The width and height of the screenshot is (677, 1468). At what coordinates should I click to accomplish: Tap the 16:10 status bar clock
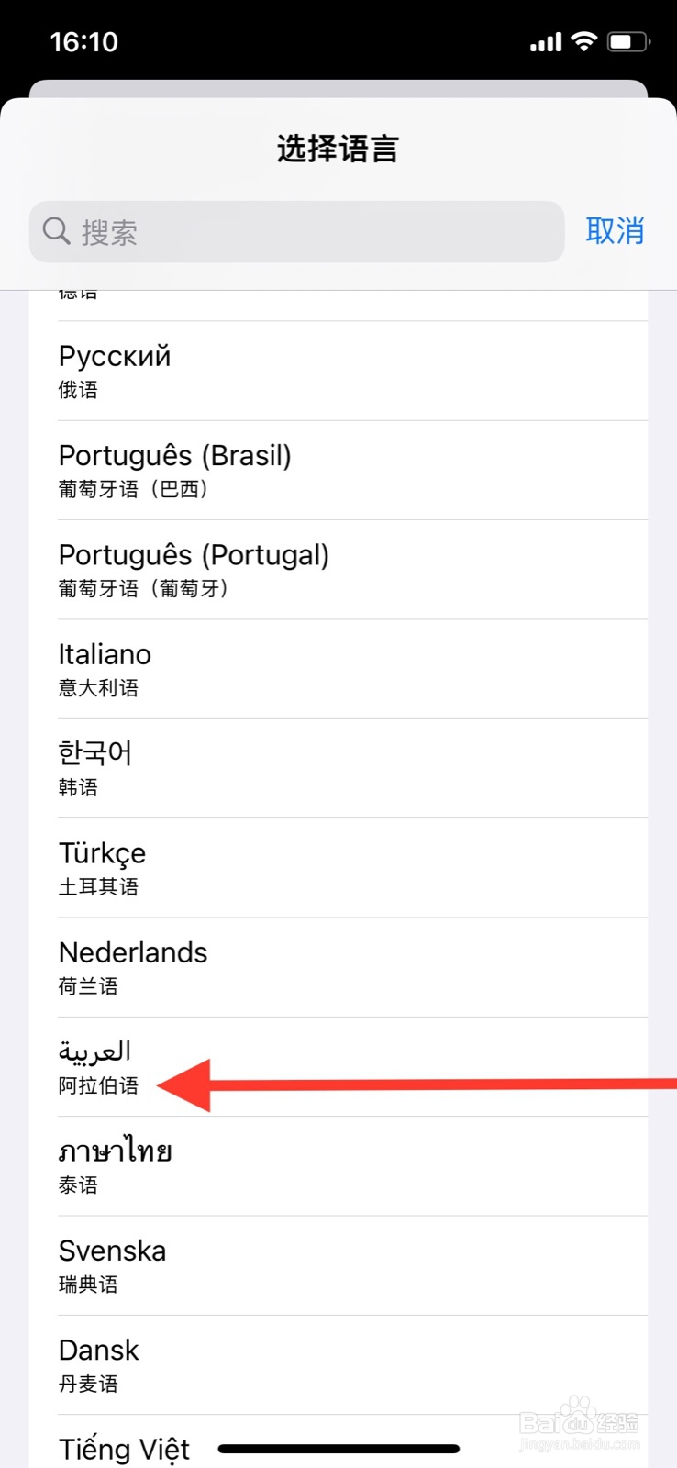pyautogui.click(x=84, y=42)
